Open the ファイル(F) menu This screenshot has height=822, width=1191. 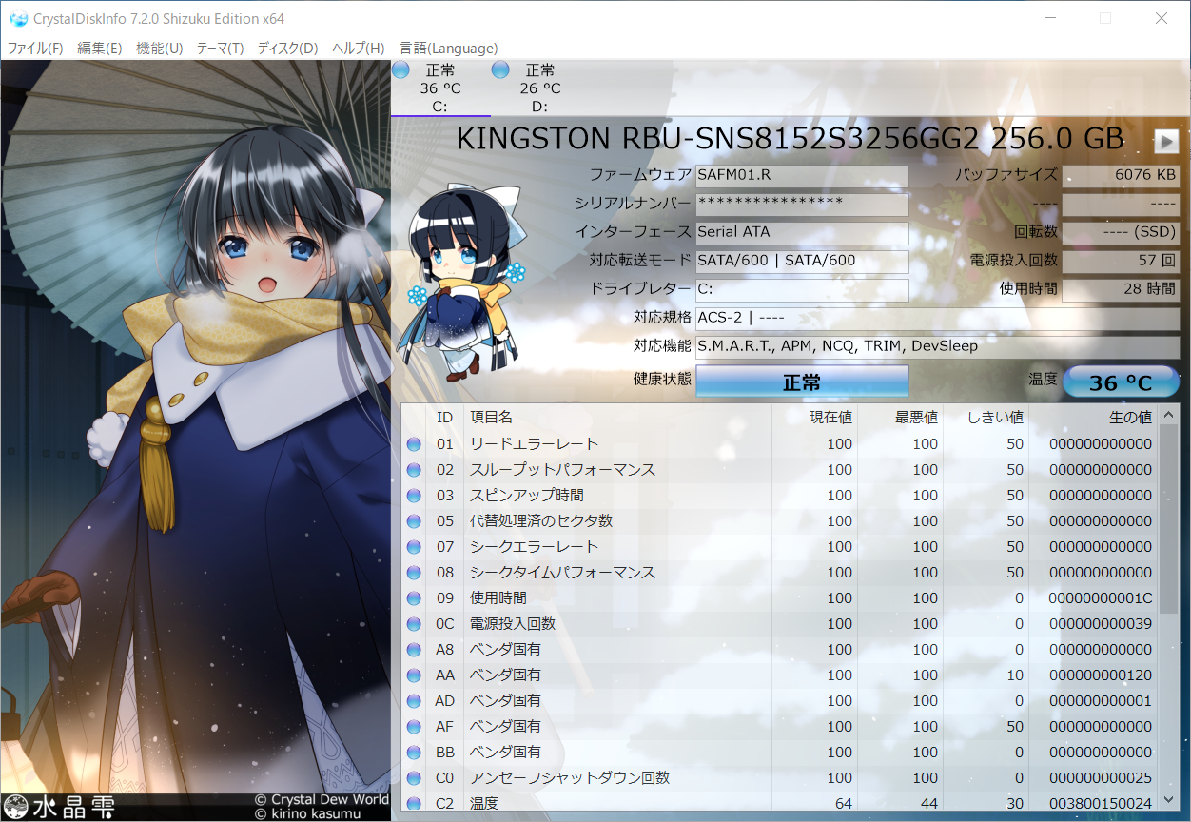click(35, 48)
